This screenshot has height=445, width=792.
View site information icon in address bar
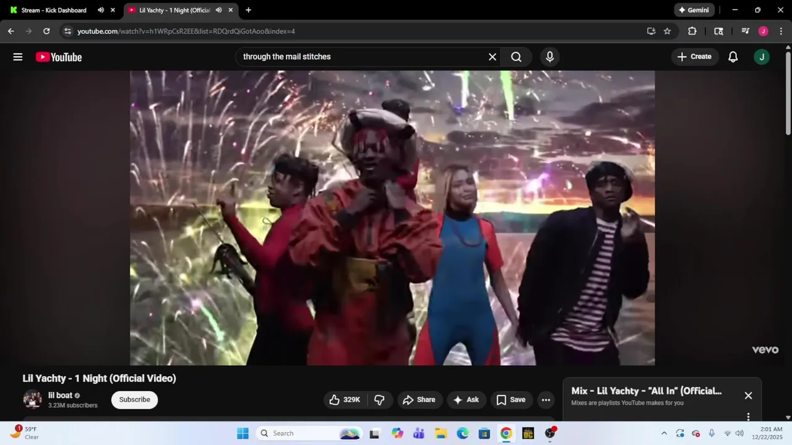pyautogui.click(x=67, y=31)
